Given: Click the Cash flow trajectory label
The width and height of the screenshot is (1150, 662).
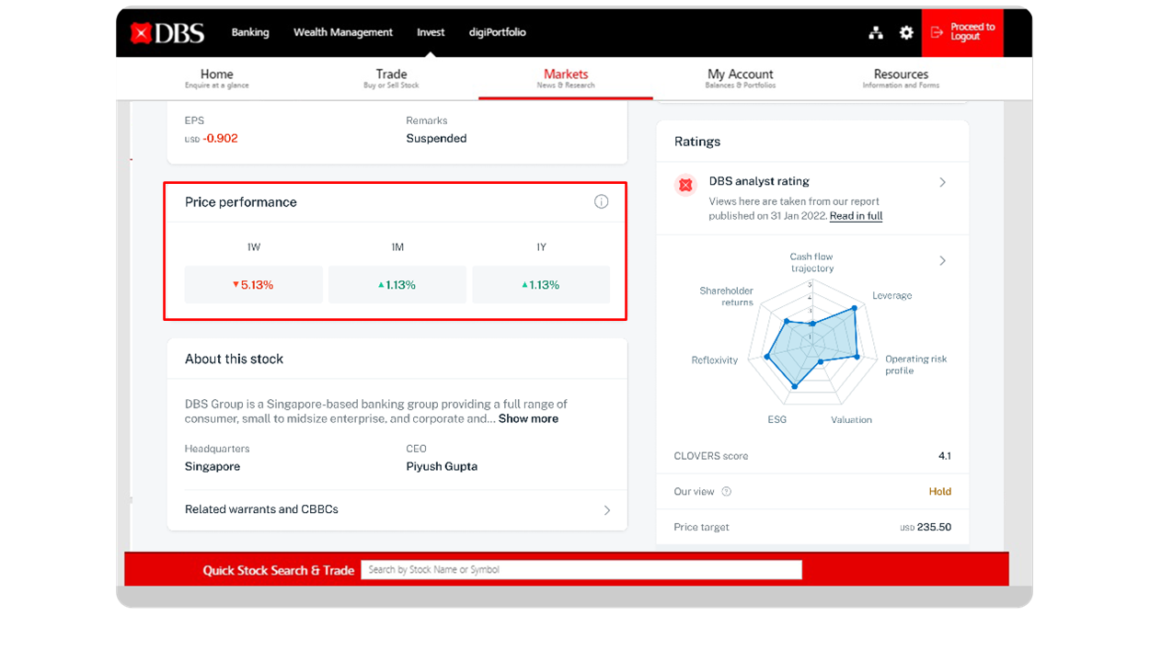Looking at the screenshot, I should pos(811,263).
